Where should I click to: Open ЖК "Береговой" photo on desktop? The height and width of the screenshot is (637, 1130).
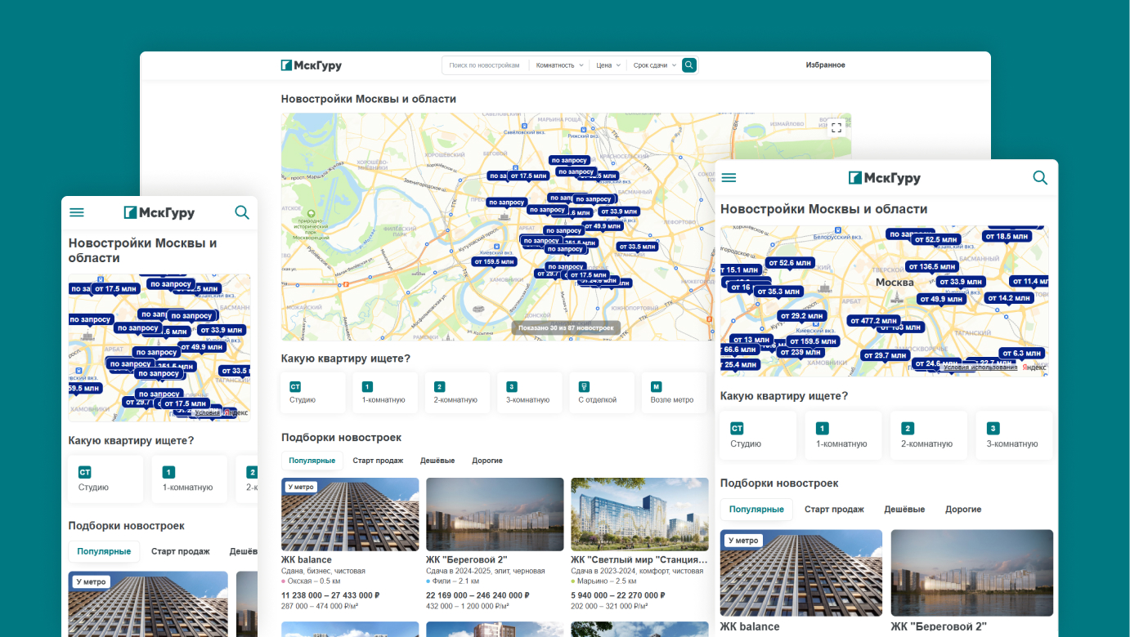tap(495, 514)
